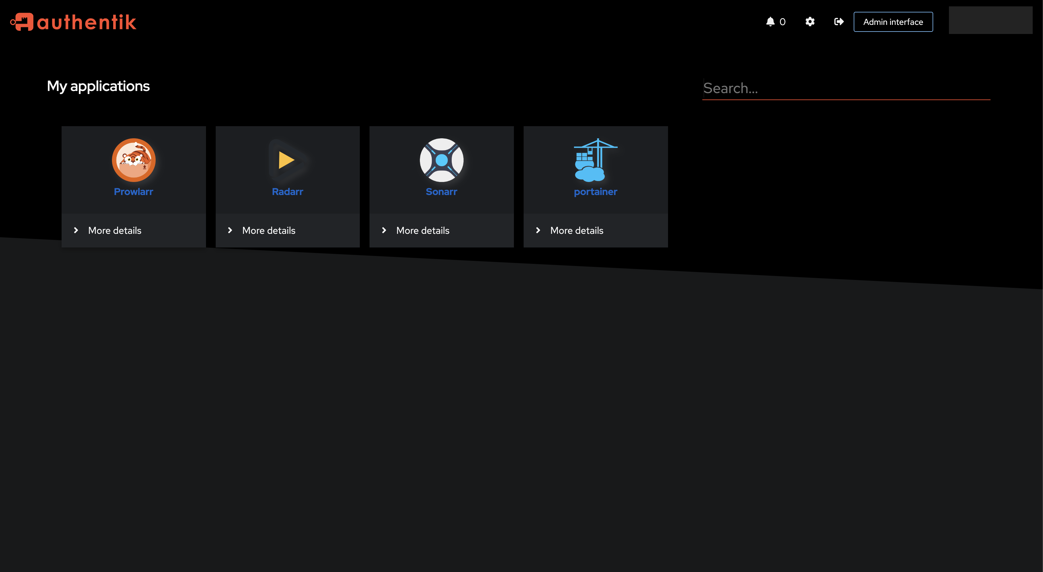Launch Prowlarr via its tiger icon
This screenshot has height=572, width=1043.
tap(133, 160)
